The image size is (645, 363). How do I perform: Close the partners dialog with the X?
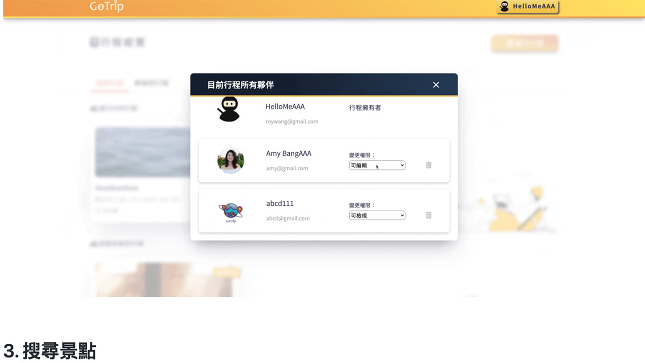click(436, 85)
